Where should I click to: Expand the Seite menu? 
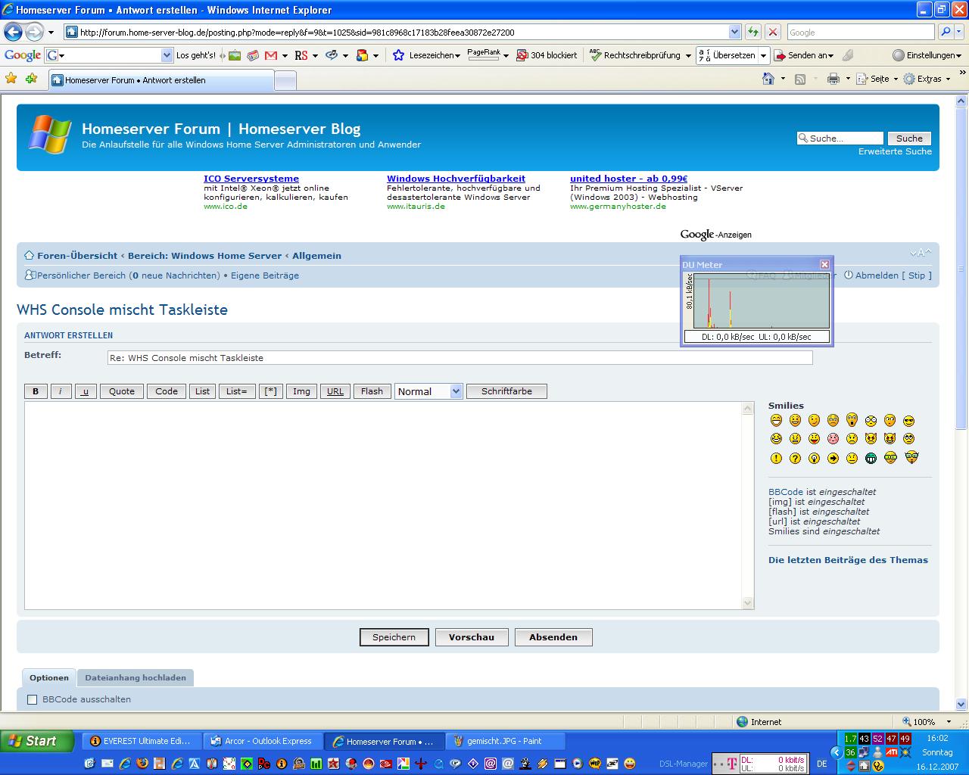(x=878, y=79)
